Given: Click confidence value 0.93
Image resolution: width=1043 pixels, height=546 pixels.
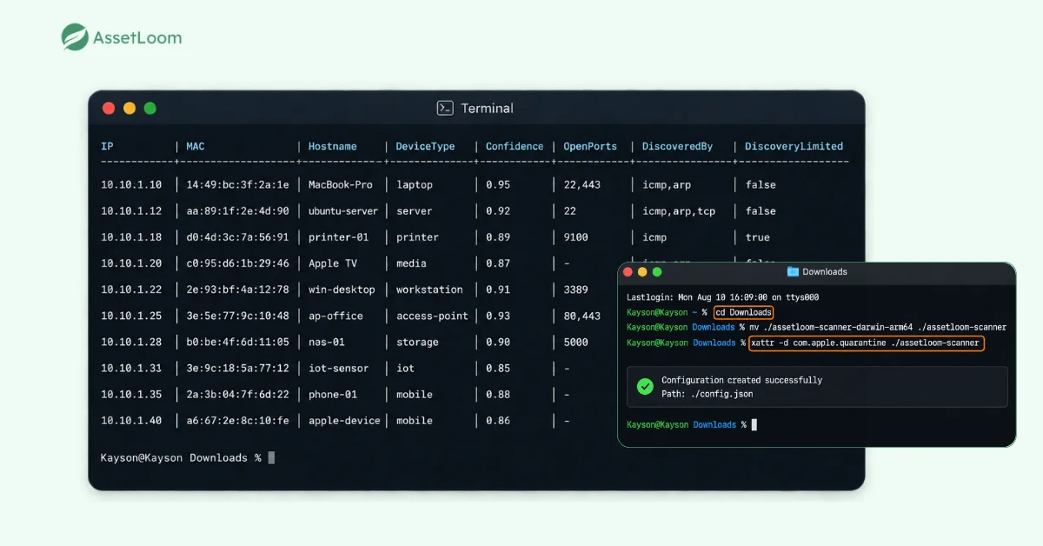Looking at the screenshot, I should pyautogui.click(x=499, y=316).
